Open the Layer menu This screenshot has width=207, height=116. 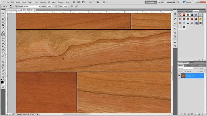click(24, 2)
